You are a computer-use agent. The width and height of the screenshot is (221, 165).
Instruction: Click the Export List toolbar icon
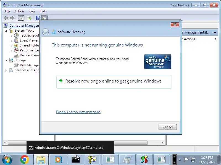29,18
